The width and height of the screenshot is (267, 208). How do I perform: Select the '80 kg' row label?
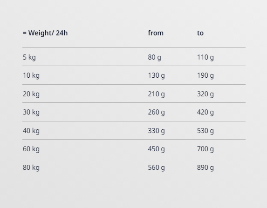31,168
